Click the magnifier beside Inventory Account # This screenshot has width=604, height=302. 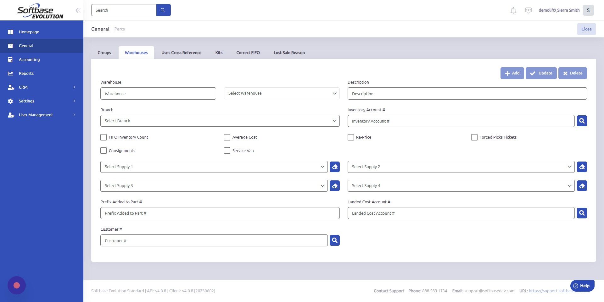(582, 121)
